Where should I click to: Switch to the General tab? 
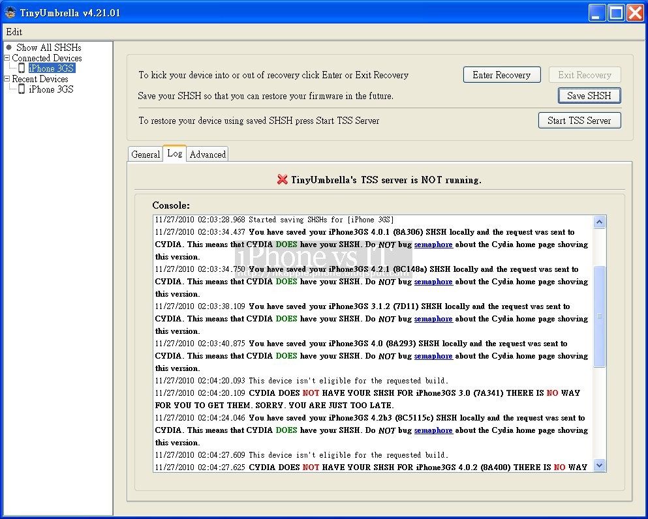[146, 155]
